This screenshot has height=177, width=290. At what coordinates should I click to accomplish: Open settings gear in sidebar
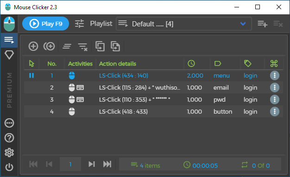click(x=9, y=153)
